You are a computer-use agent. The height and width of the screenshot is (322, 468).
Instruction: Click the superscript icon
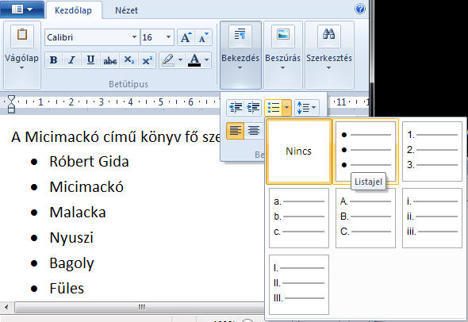[148, 60]
